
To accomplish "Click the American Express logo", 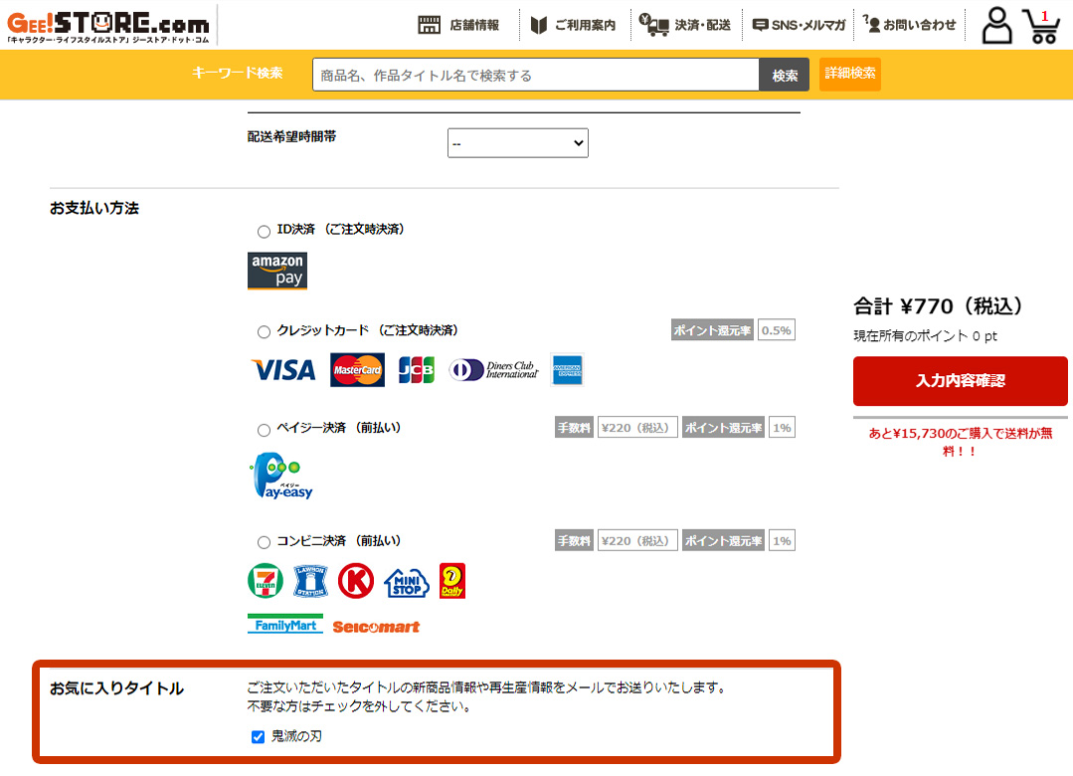I will pyautogui.click(x=567, y=370).
